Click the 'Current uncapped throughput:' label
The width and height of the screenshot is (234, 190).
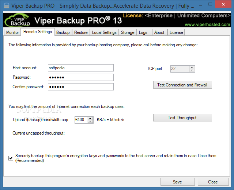(39, 133)
